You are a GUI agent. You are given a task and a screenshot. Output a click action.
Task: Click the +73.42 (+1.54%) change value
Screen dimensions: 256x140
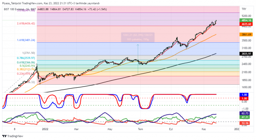click(x=97, y=9)
